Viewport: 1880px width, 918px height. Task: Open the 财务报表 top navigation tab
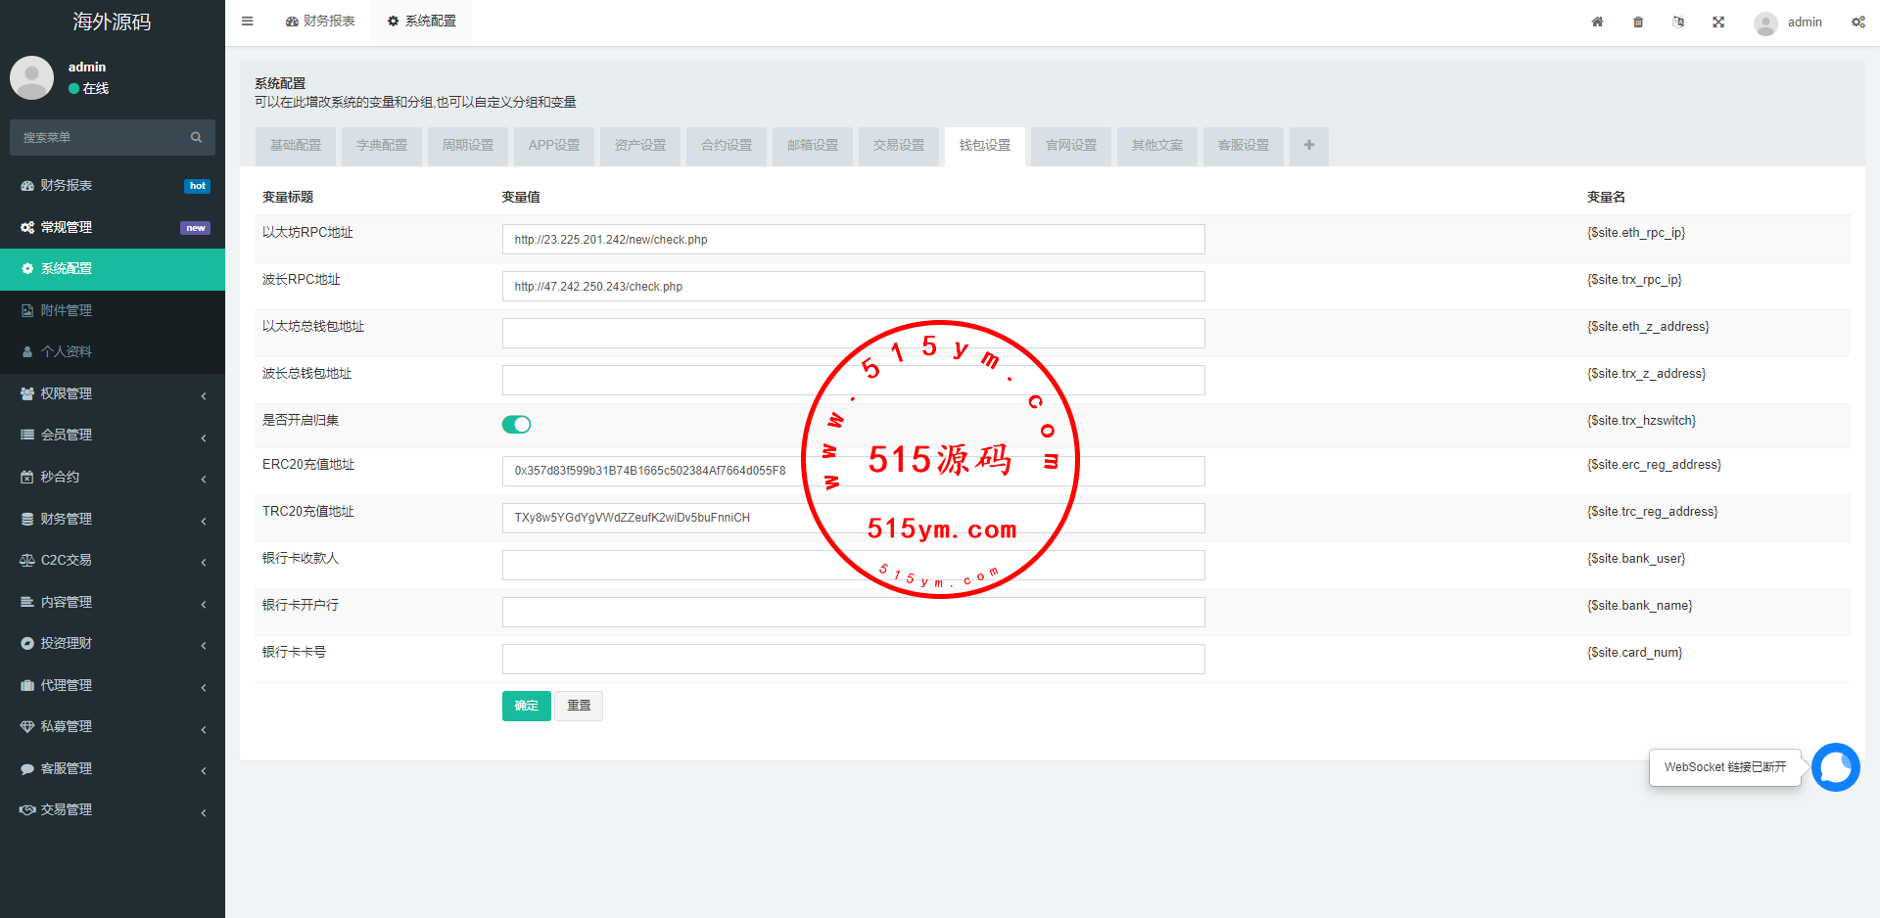320,22
